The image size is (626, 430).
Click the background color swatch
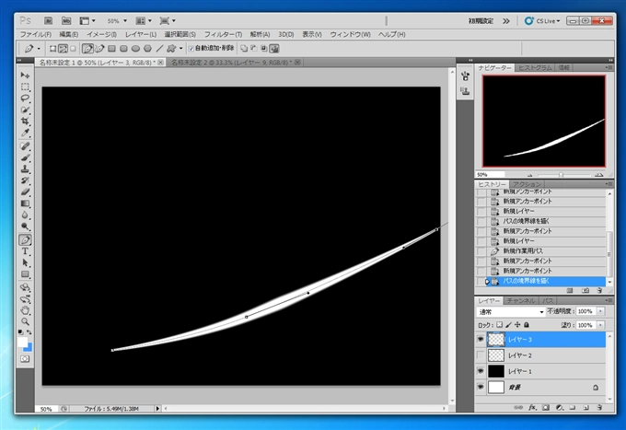pos(29,348)
